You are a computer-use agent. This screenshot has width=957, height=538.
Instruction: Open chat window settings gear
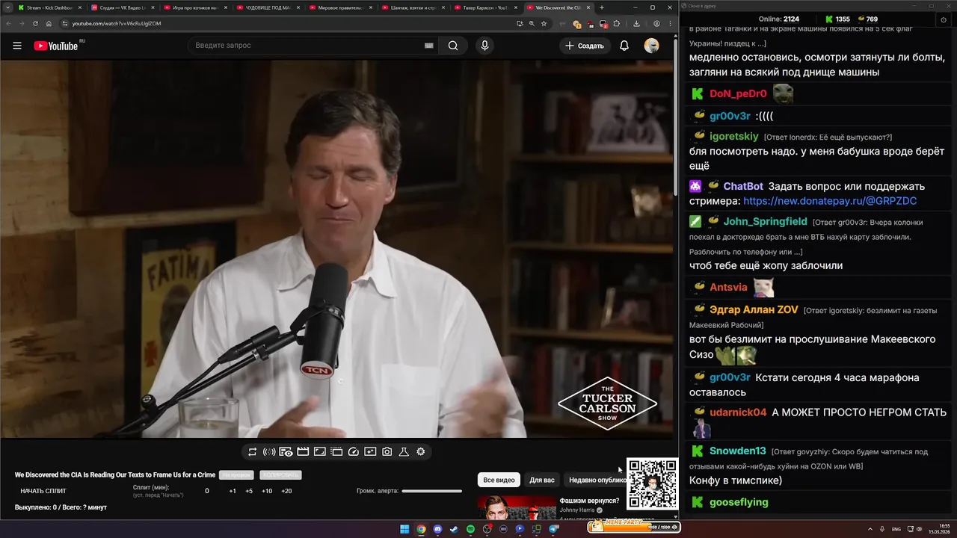942,19
